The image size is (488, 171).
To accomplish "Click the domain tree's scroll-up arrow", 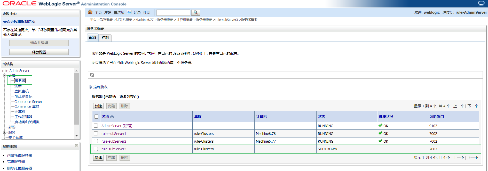I will (76, 71).
